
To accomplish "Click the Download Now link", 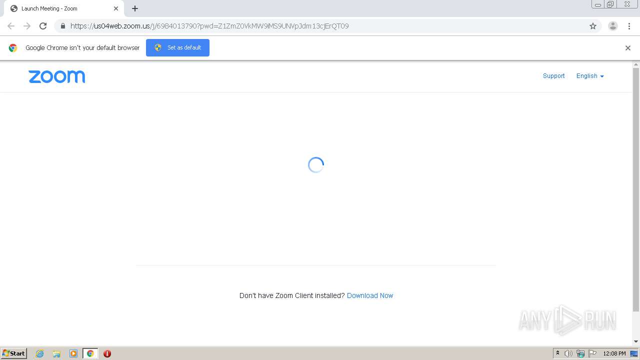I will (x=370, y=295).
